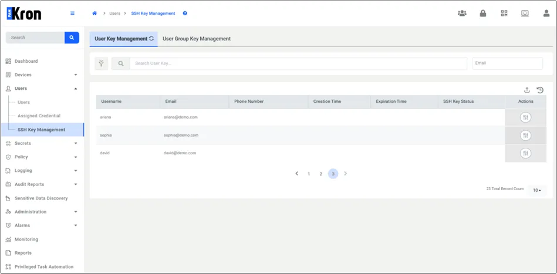Switch to User Group Key Management tab

197,39
